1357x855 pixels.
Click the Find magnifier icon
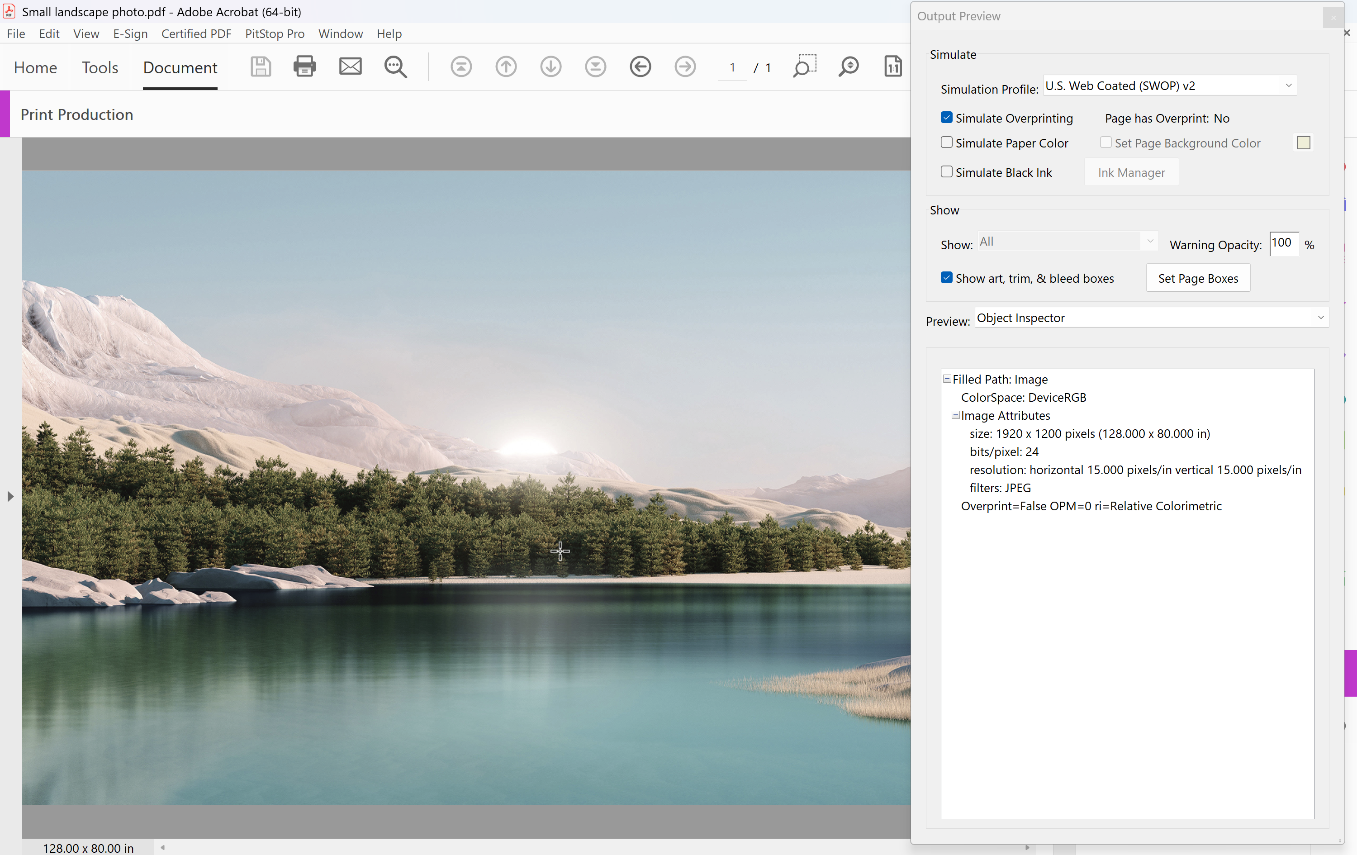(x=395, y=66)
